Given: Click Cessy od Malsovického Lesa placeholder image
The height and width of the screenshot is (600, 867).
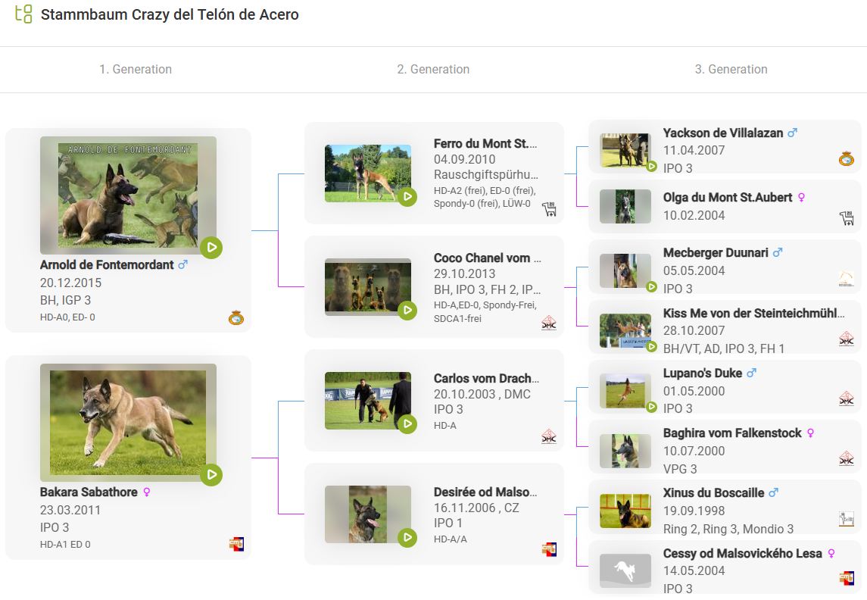Looking at the screenshot, I should (x=625, y=571).
